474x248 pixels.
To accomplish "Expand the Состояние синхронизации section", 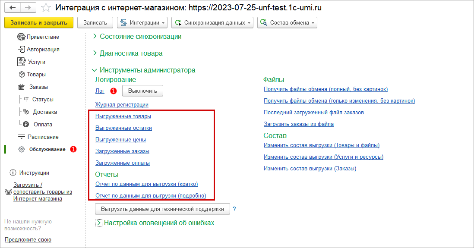I will [x=95, y=37].
